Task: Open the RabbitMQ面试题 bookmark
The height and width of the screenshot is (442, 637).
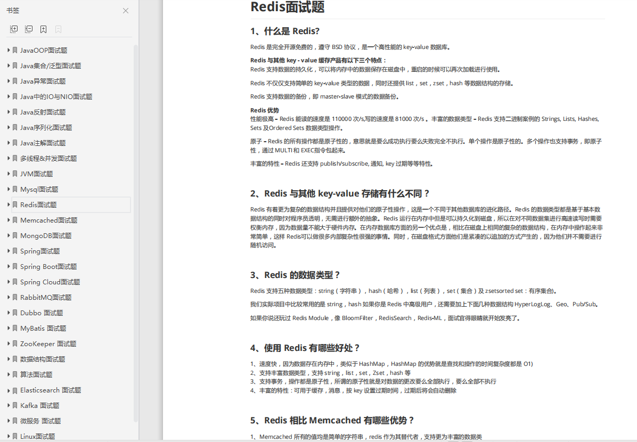Action: [44, 297]
